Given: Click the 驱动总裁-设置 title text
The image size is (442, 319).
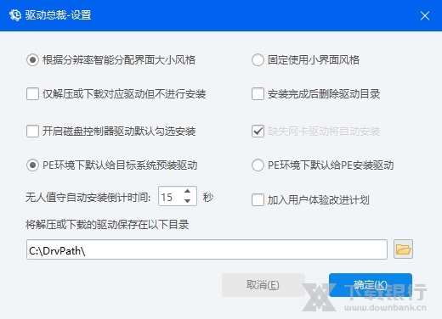Looking at the screenshot, I should (58, 15).
